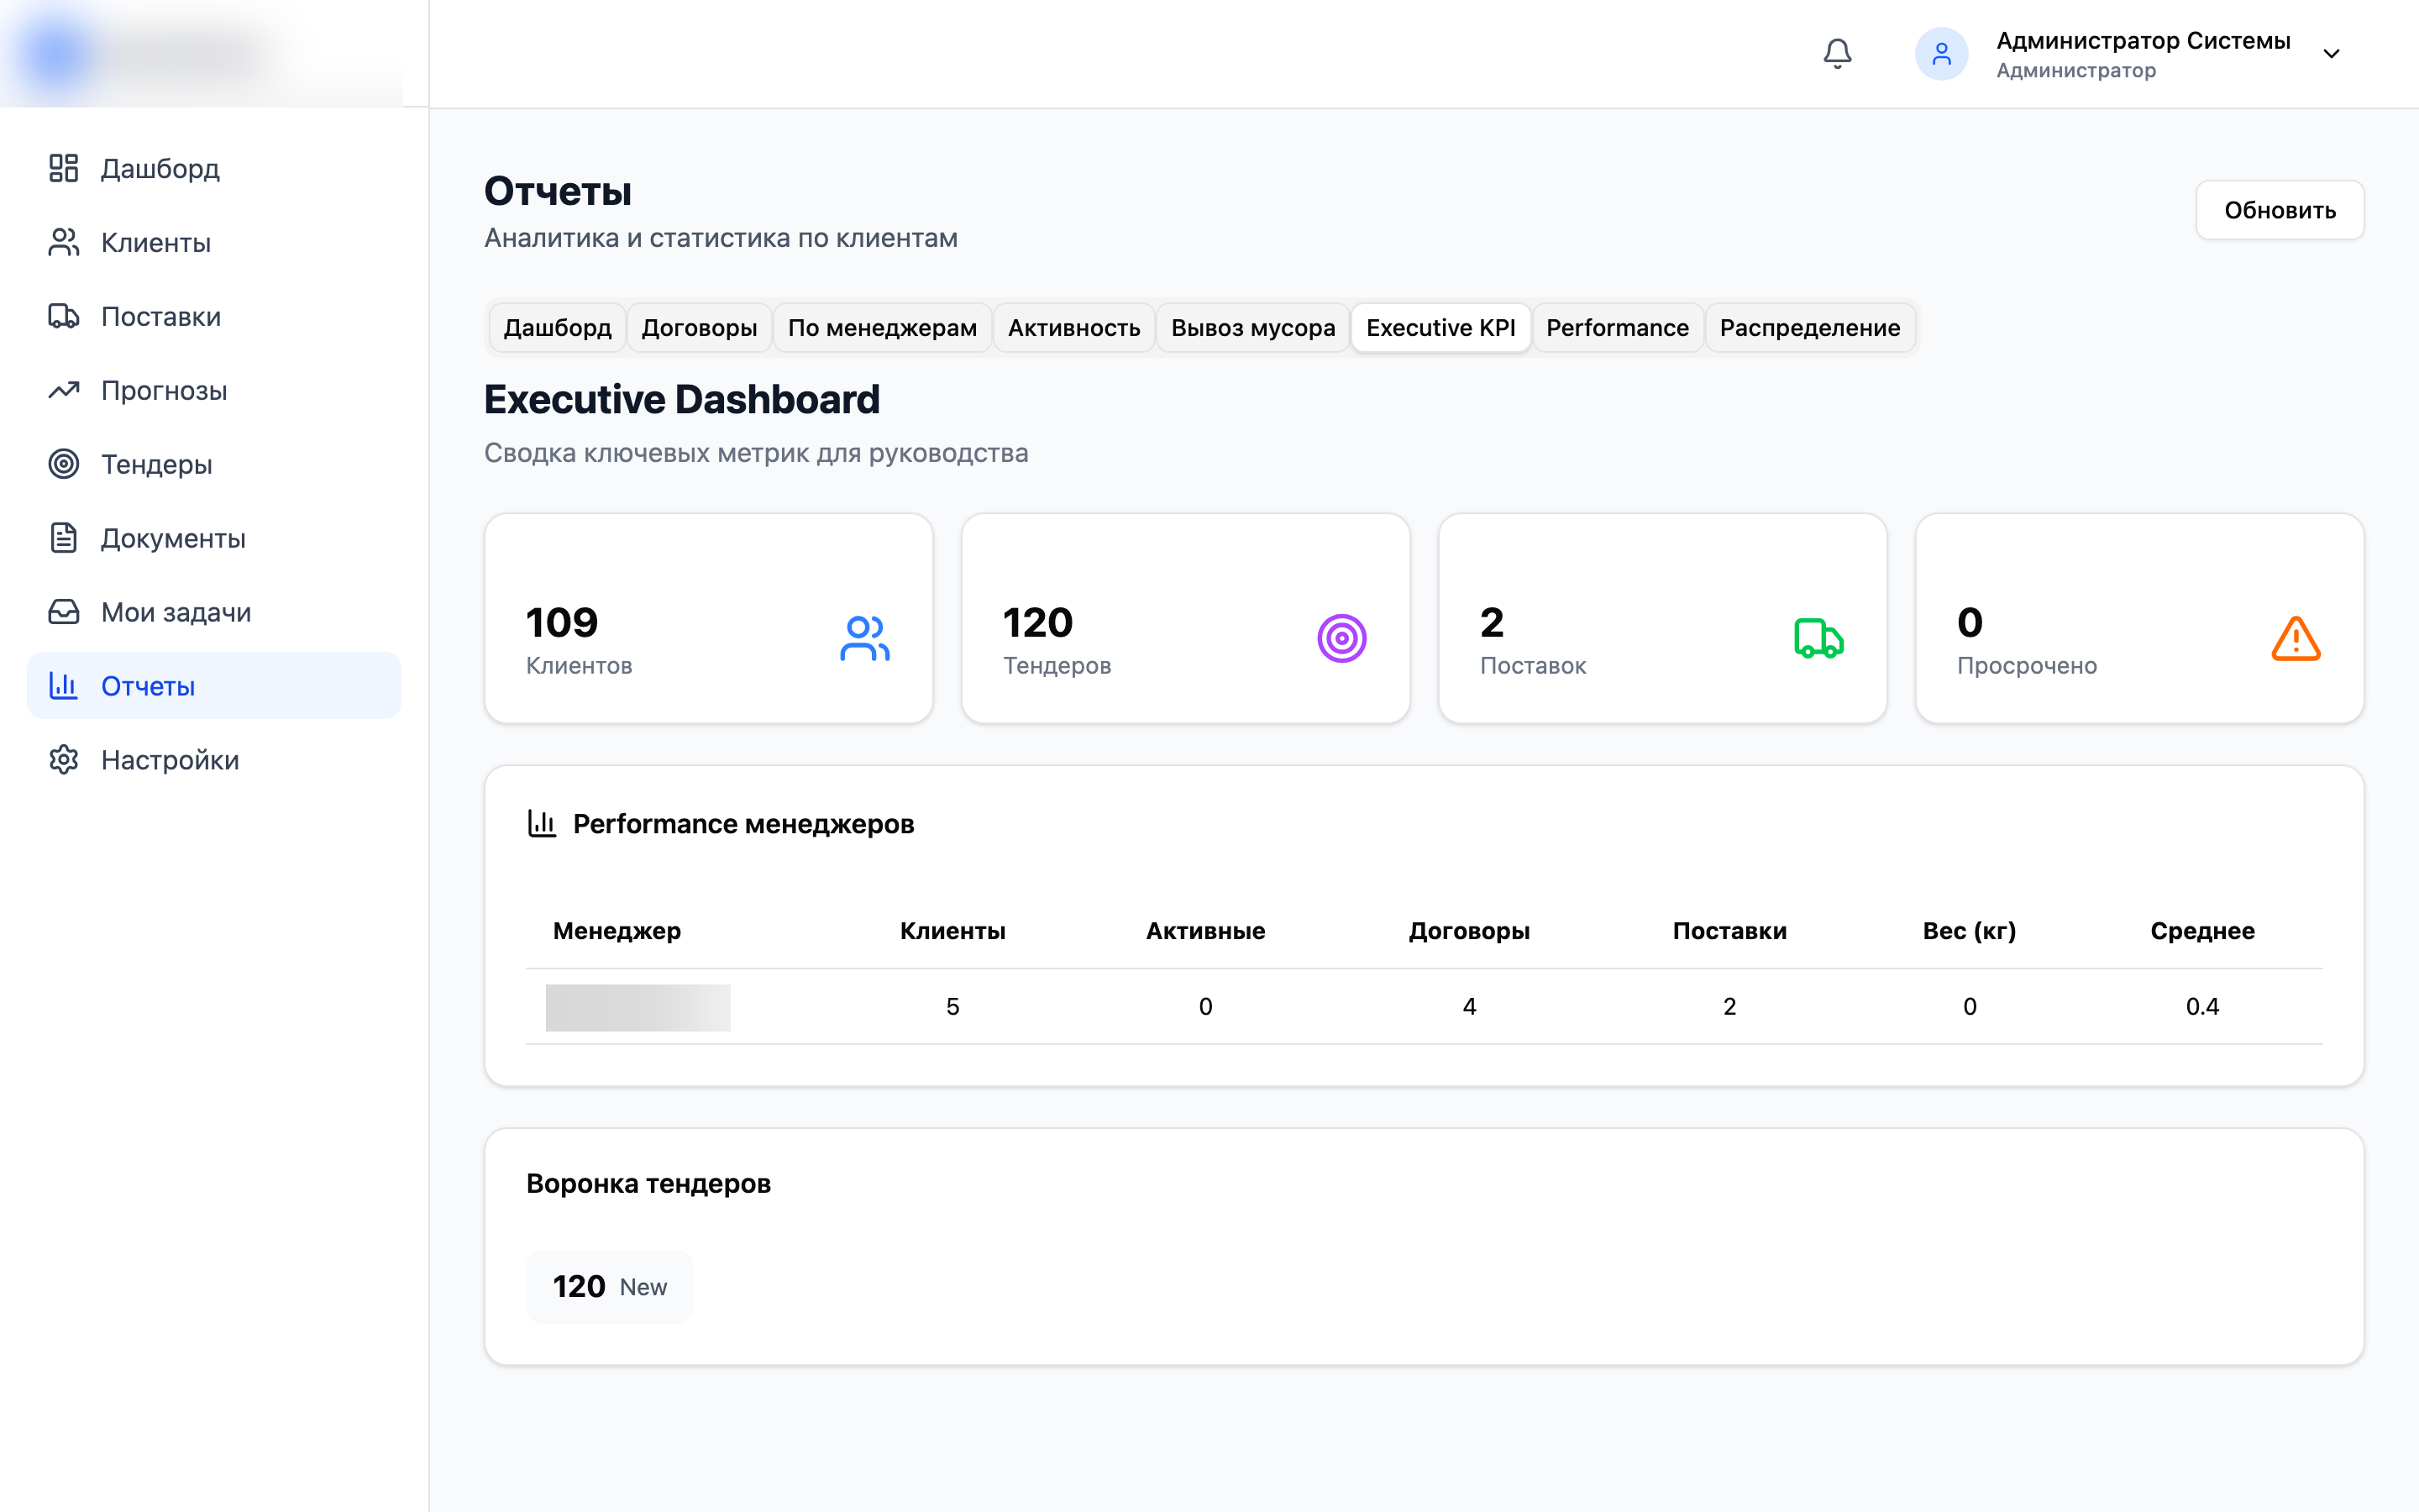
Task: Click the Настройки gear icon
Action: pyautogui.click(x=63, y=760)
